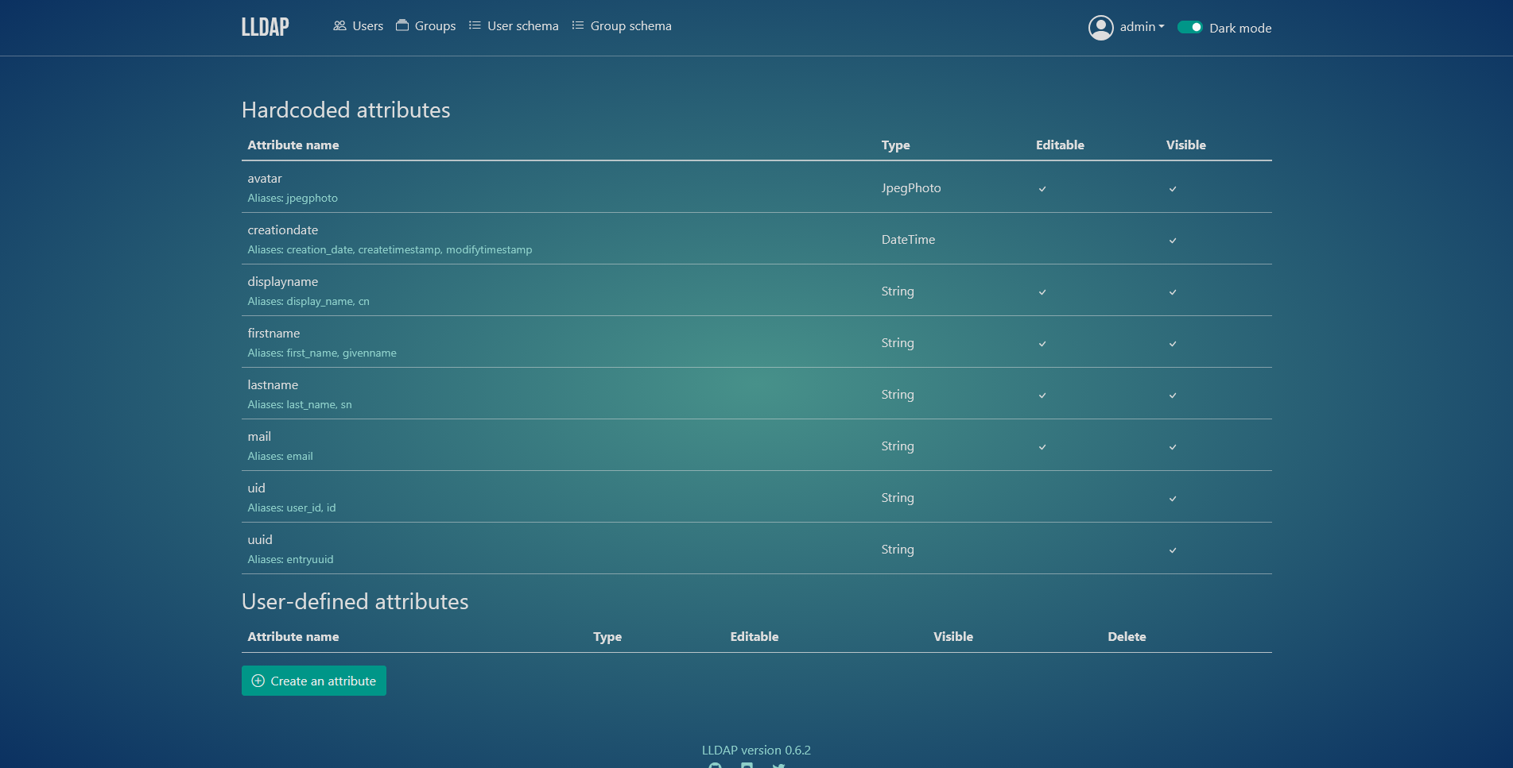
Task: Expand the admin account dropdown
Action: 1142,27
